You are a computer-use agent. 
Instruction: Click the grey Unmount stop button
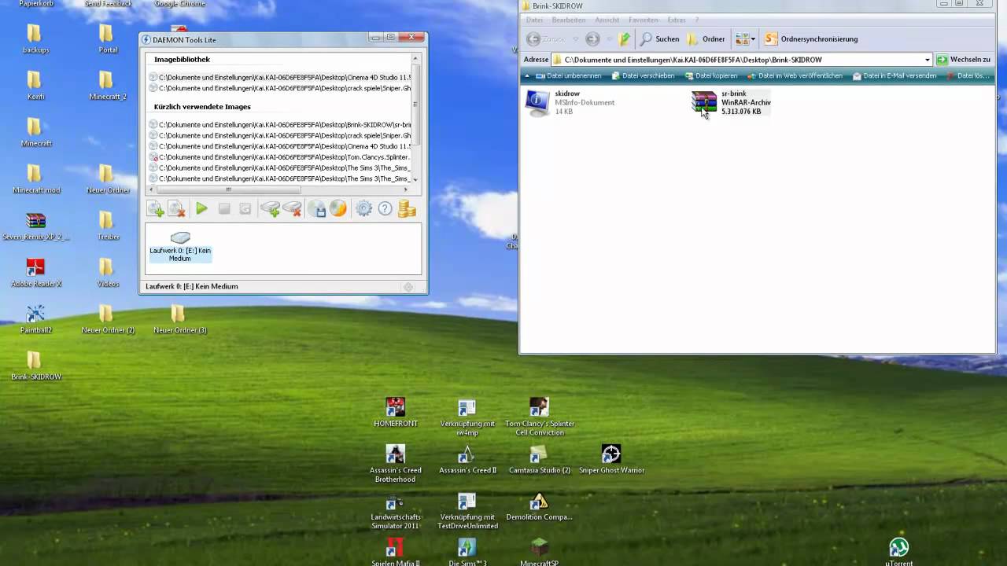pyautogui.click(x=224, y=208)
